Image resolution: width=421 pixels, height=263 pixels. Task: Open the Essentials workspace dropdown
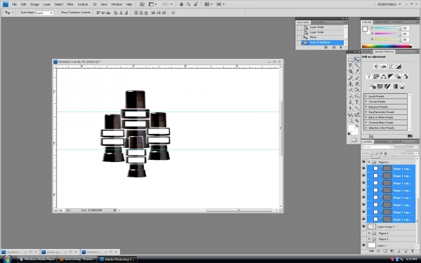click(x=389, y=4)
